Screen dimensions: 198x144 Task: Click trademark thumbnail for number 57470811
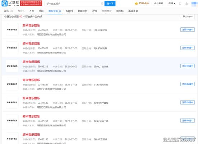[x=12, y=29]
